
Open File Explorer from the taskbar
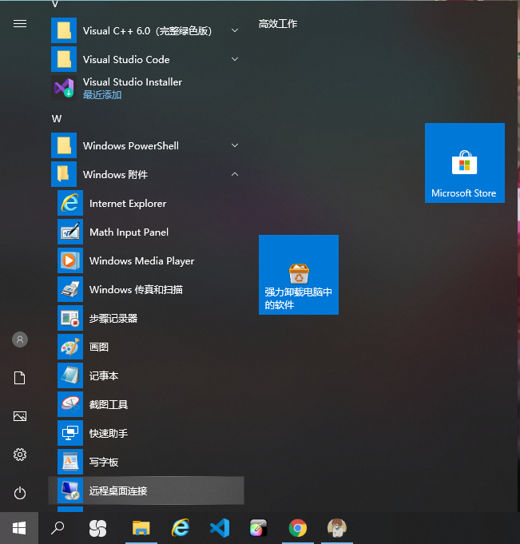[141, 528]
